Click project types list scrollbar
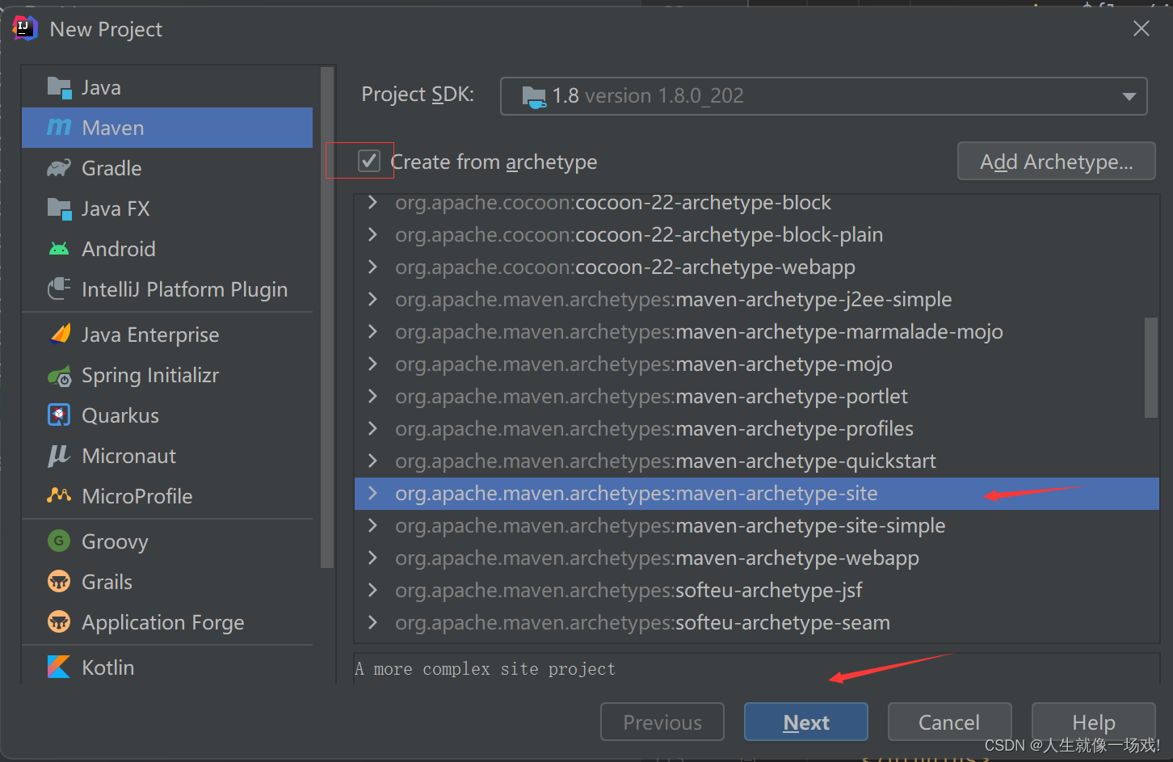Viewport: 1173px width, 762px height. [327, 318]
